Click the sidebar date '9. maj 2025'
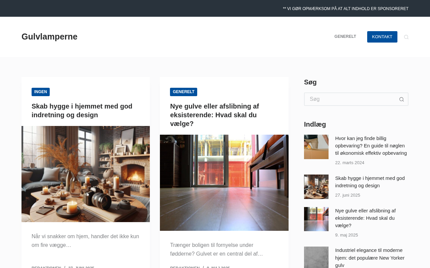This screenshot has height=268, width=430. point(347,235)
